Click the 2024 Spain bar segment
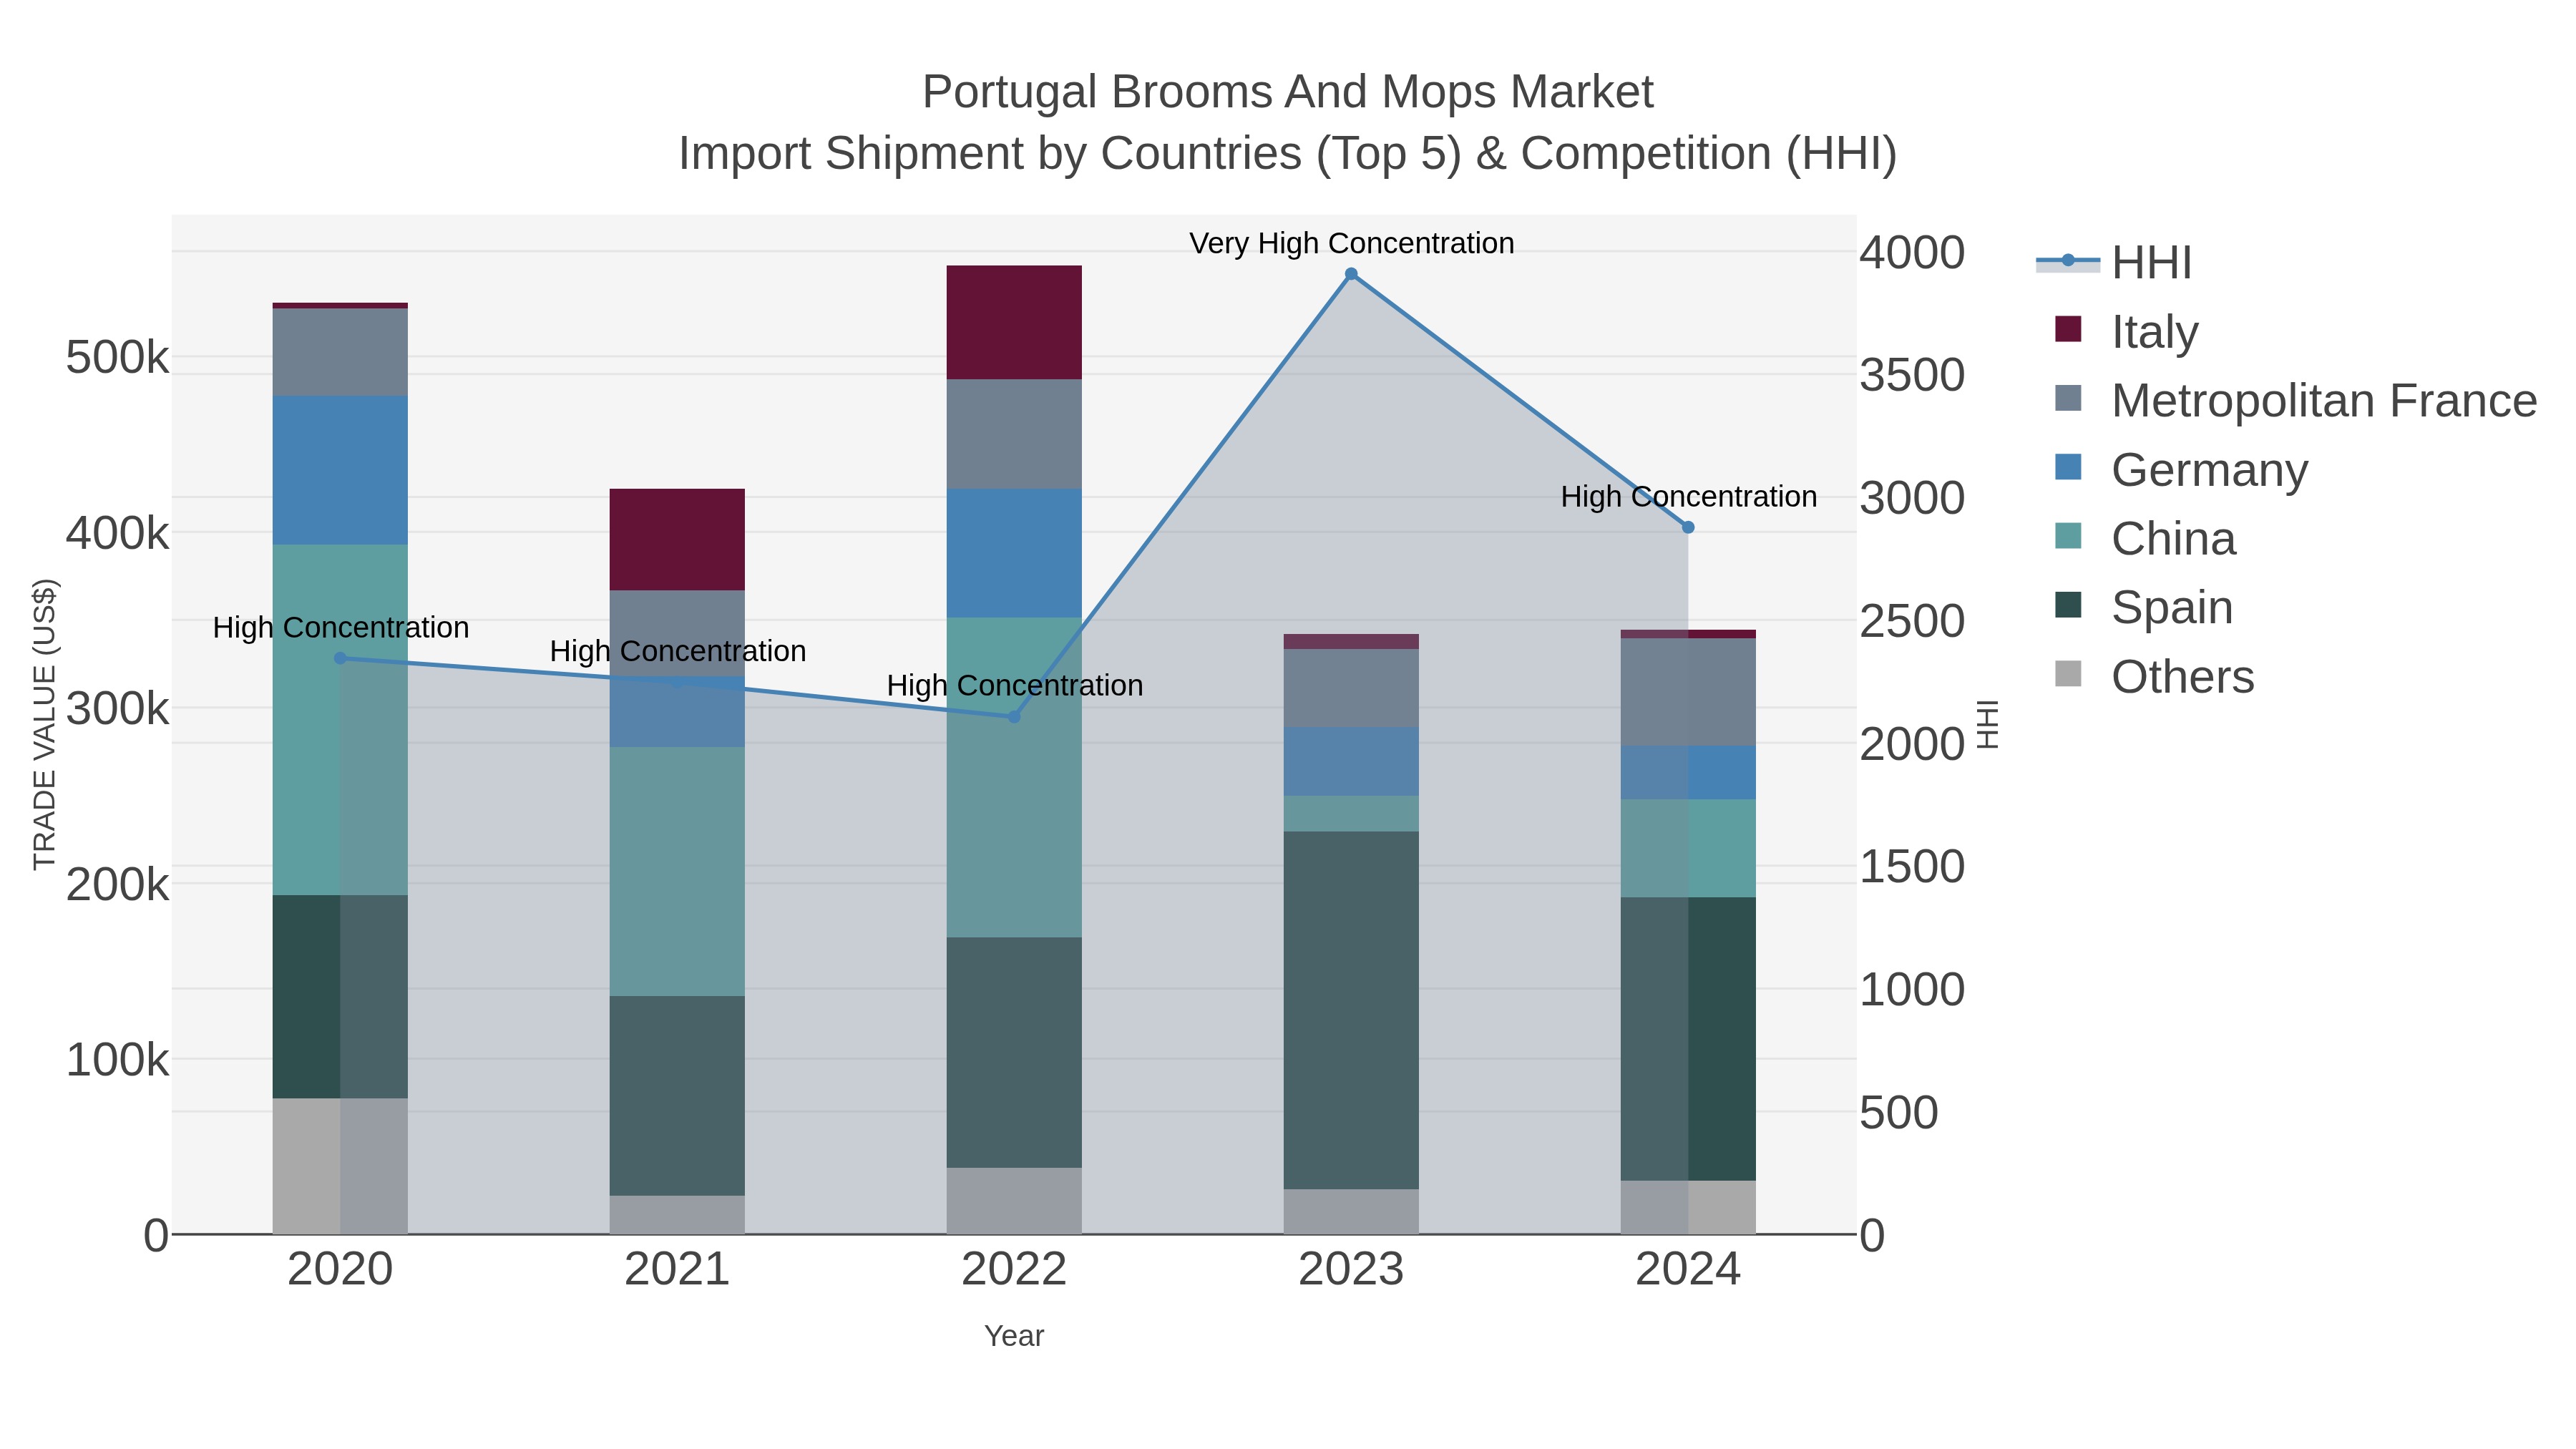 click(x=1688, y=1039)
